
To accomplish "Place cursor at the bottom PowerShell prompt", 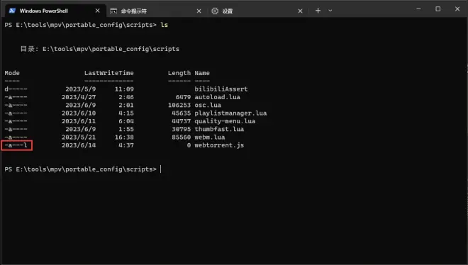I will (161, 169).
